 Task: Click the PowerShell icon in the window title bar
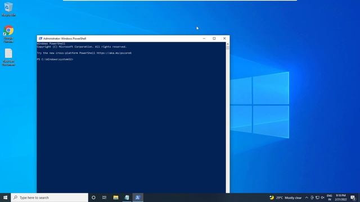click(x=40, y=39)
